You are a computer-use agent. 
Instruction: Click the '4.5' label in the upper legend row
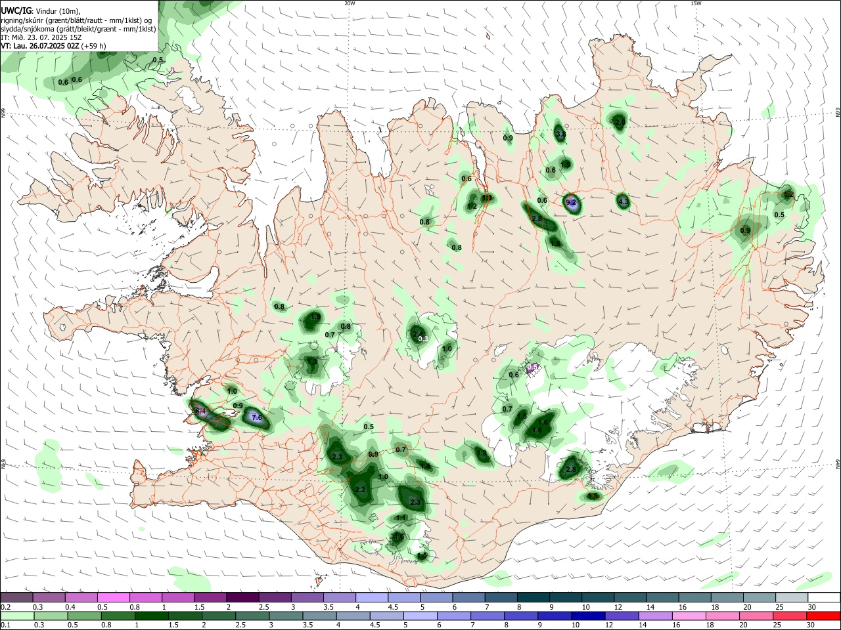393,608
